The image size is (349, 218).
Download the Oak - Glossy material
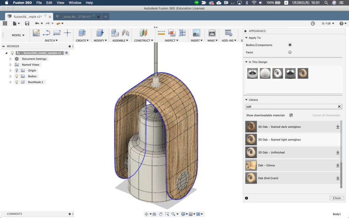coord(337,165)
